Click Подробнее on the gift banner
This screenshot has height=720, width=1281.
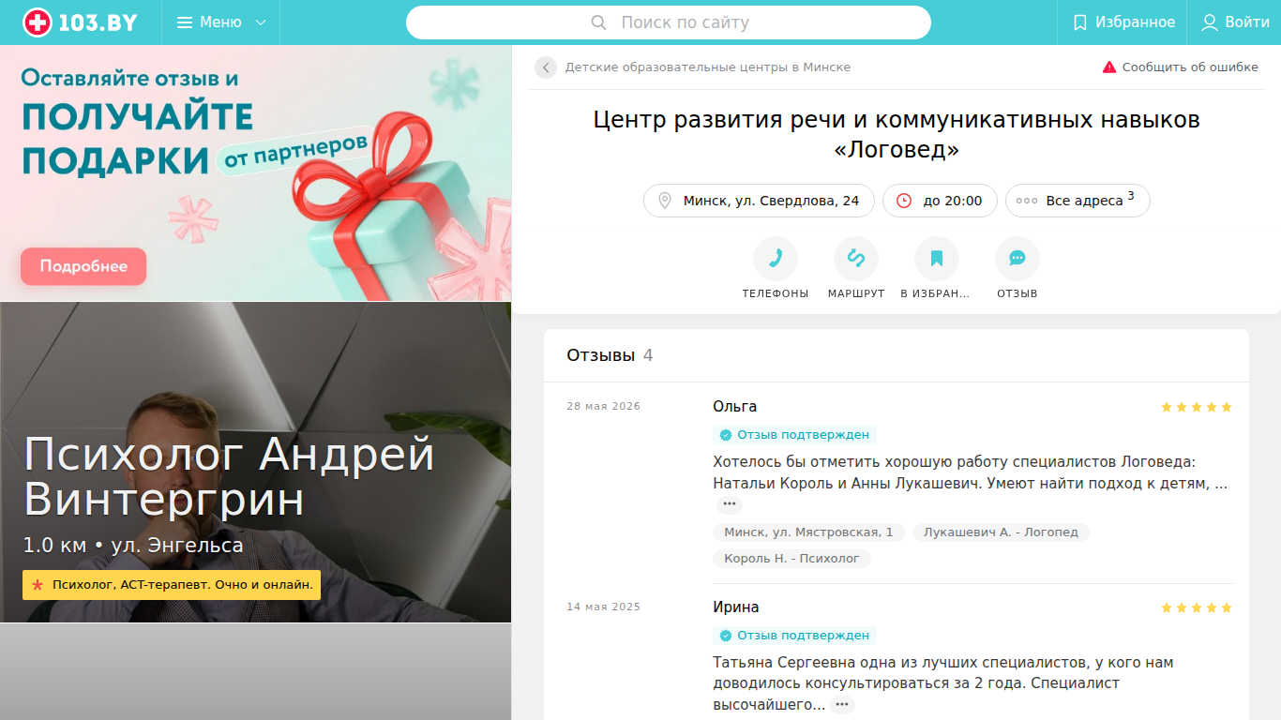(x=83, y=266)
